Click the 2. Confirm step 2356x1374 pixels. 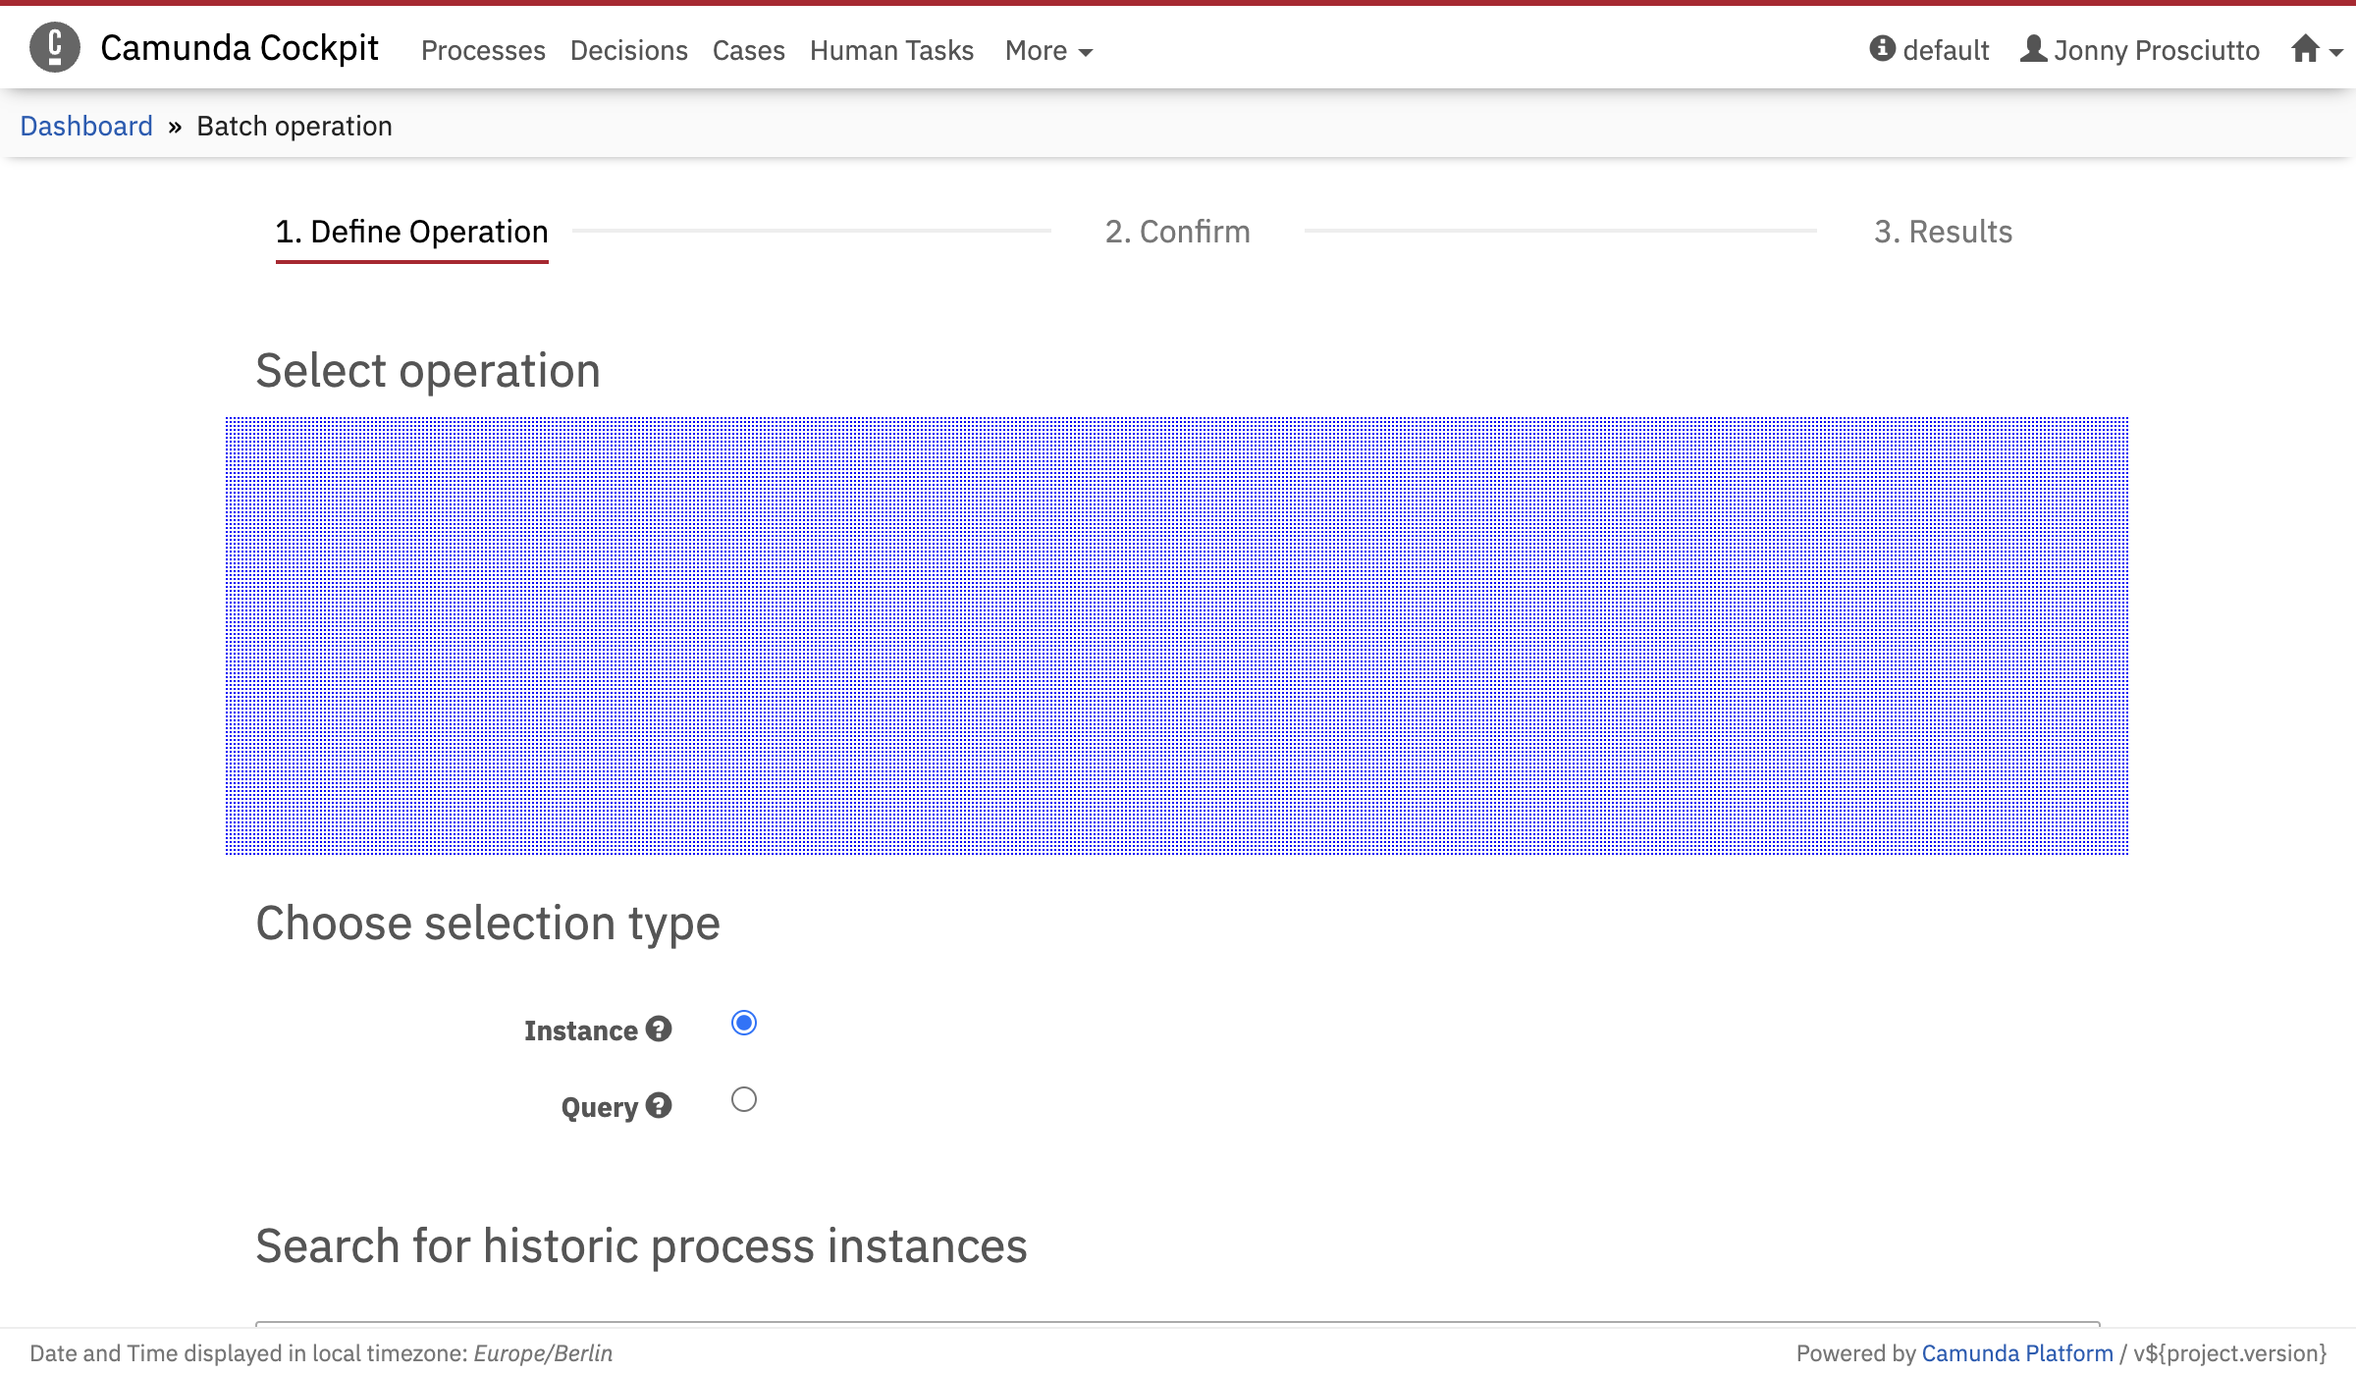(1178, 232)
